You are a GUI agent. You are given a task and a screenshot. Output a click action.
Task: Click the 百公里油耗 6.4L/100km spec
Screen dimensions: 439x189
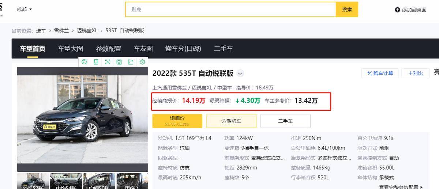318,148
